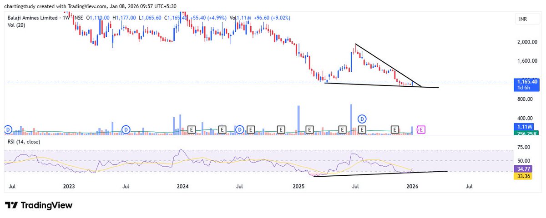Click the green 256.25K volume MA label
Viewport: 546px width, 218px height.
(526, 134)
